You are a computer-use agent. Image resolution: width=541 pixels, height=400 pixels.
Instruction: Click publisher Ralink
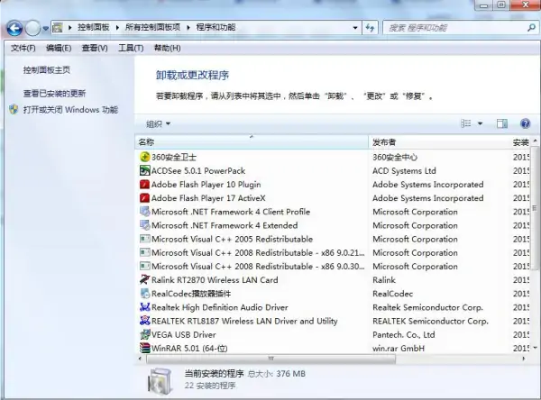tap(384, 280)
